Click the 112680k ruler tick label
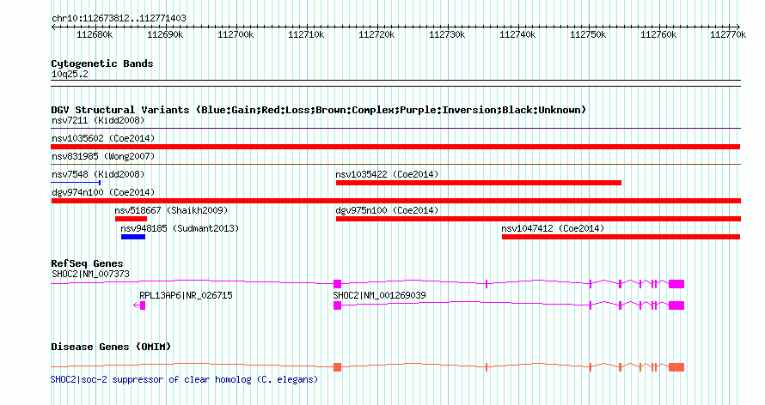The width and height of the screenshot is (765, 405). [x=95, y=34]
